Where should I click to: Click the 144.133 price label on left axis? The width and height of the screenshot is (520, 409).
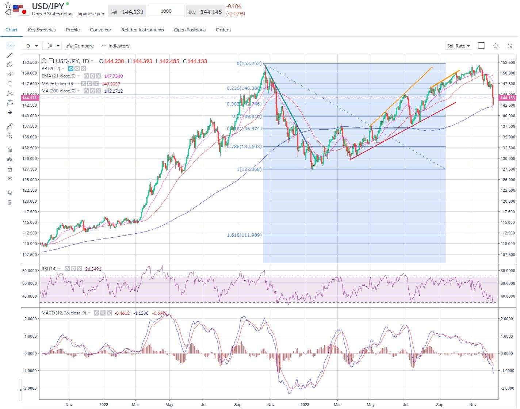pos(30,98)
